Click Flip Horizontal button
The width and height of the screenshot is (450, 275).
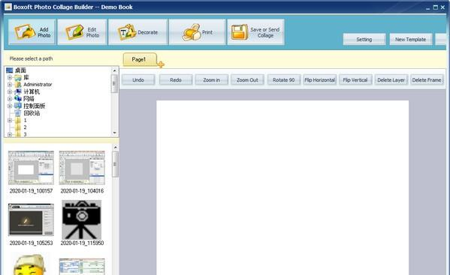pos(320,80)
